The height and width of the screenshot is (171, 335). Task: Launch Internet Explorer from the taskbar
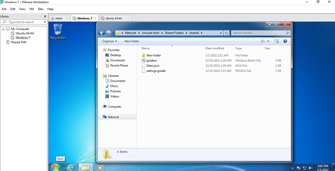click(70, 168)
